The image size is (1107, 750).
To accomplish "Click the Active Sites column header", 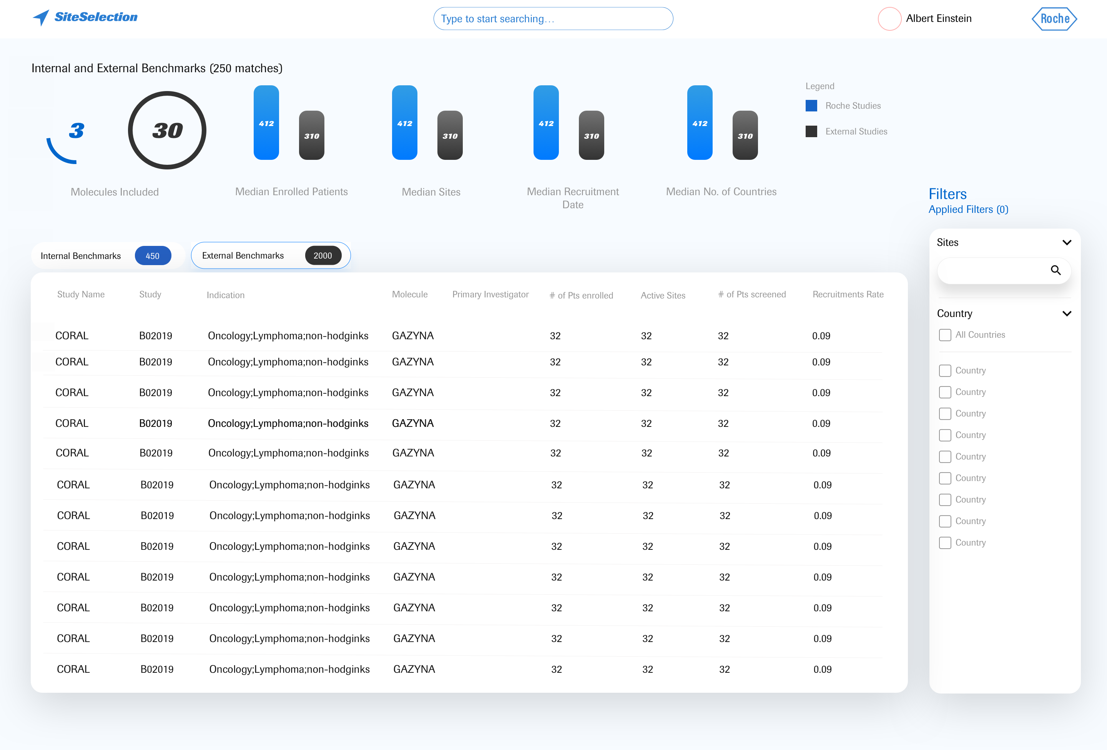I will click(663, 295).
